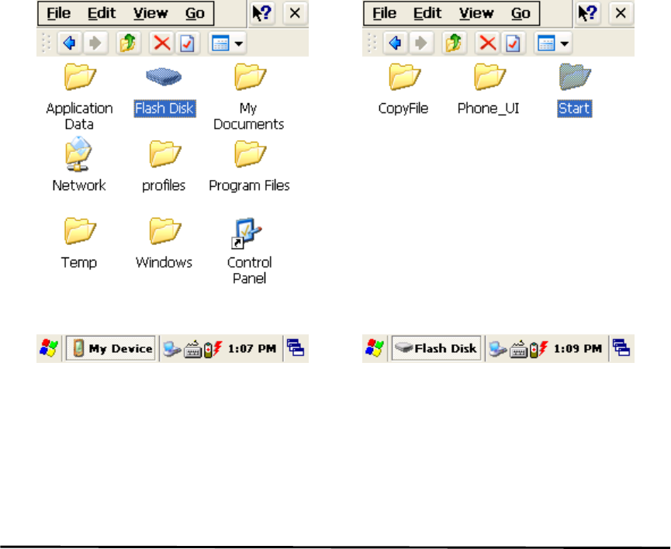Open Edit menu in the My Device window
This screenshot has height=549, width=671.
pos(102,13)
